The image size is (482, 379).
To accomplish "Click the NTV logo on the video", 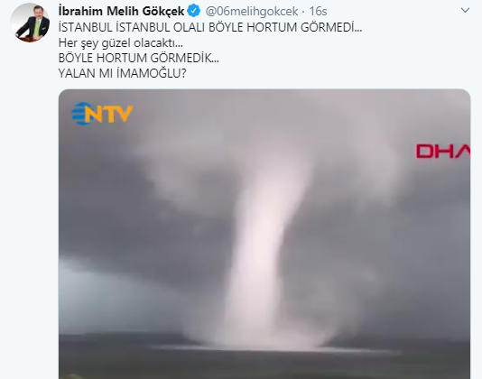I will coord(102,114).
